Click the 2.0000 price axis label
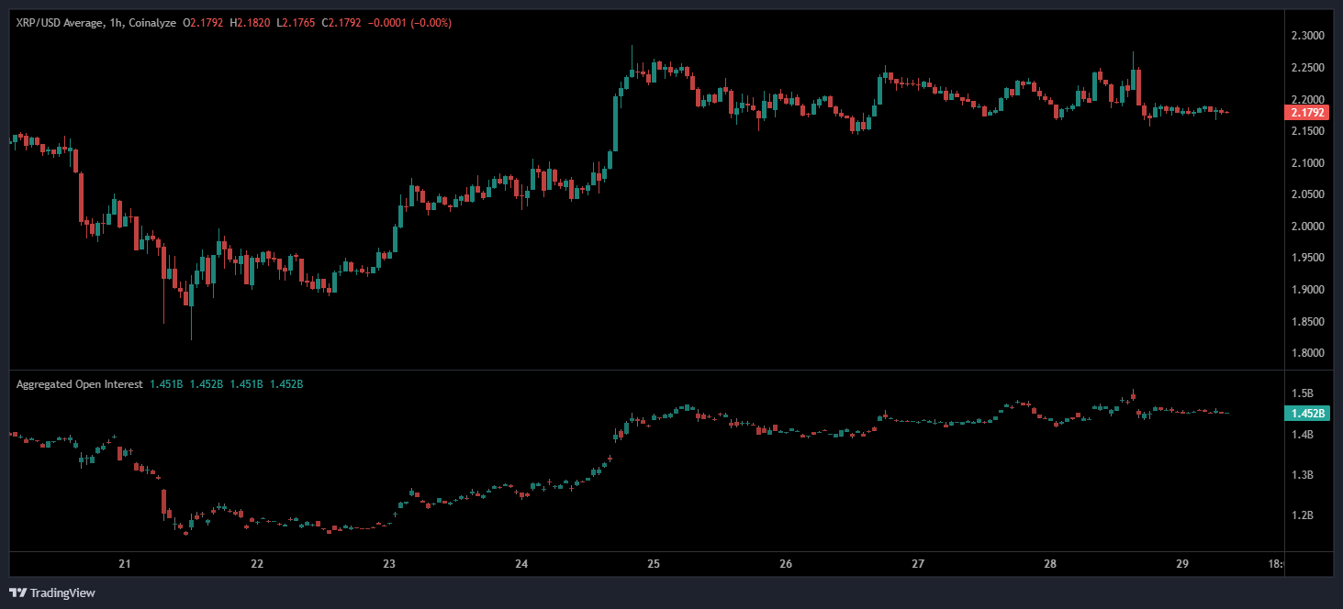The height and width of the screenshot is (609, 1343). 1307,227
